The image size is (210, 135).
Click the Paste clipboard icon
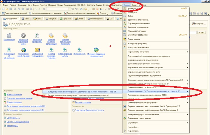pos(23,9)
